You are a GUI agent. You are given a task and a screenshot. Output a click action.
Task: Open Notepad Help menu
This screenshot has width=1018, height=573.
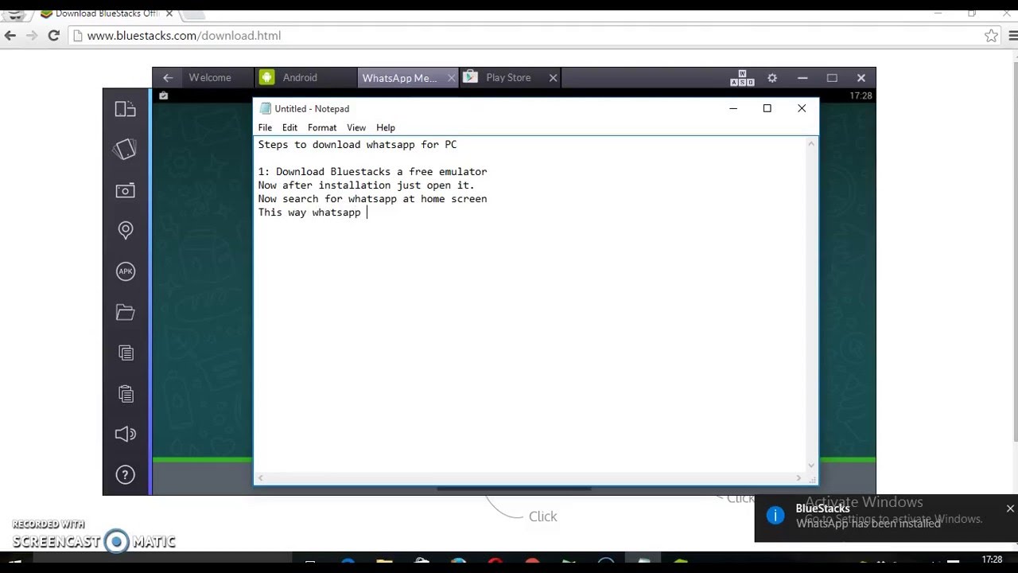point(386,127)
